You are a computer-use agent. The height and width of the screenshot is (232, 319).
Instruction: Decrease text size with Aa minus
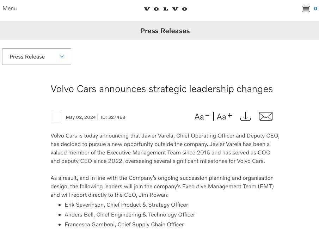[x=202, y=116]
